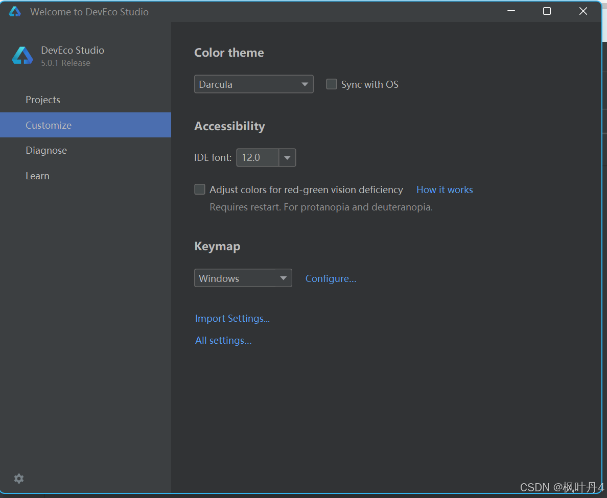
Task: Click the DevEco logo in title bar
Action: [x=15, y=12]
